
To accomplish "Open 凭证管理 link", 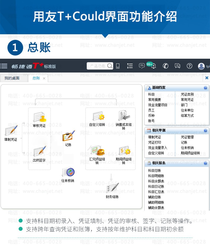I will coord(187,137).
